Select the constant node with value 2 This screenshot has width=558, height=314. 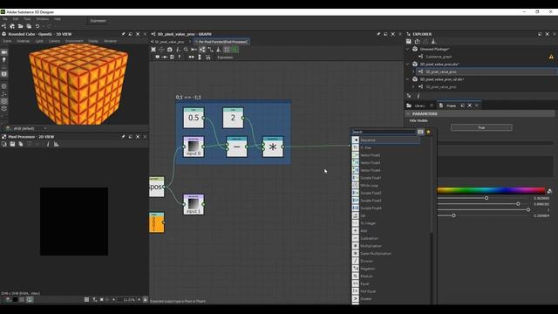pos(233,118)
